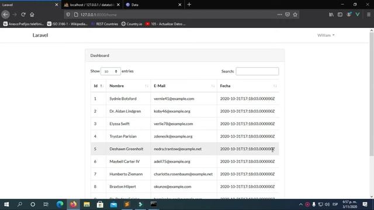Click the shield tracking protection icon
Screen dimensions: 374x210
point(68,15)
